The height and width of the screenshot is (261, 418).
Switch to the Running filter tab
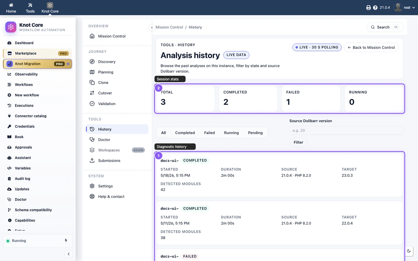(231, 133)
